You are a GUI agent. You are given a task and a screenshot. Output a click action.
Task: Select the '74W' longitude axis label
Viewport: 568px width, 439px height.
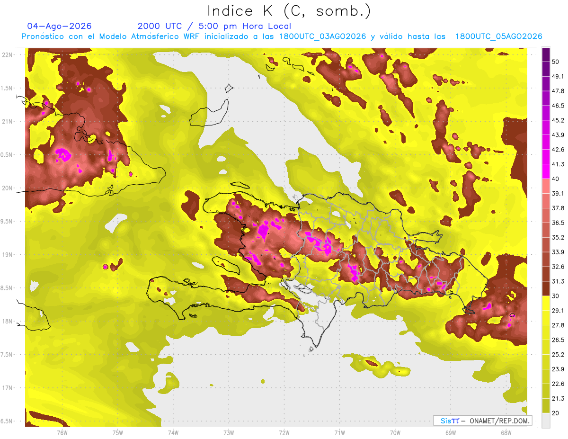[173, 433]
